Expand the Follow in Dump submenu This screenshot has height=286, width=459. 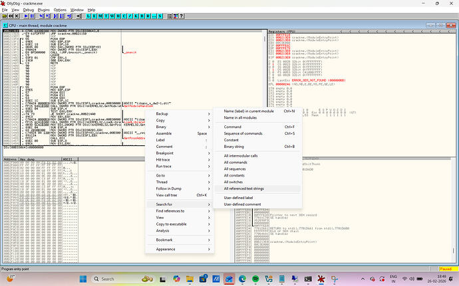point(180,188)
